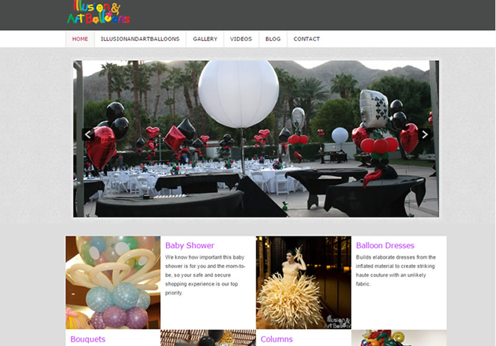Click the 'We know how important' description text
This screenshot has width=496, height=346.
[205, 275]
